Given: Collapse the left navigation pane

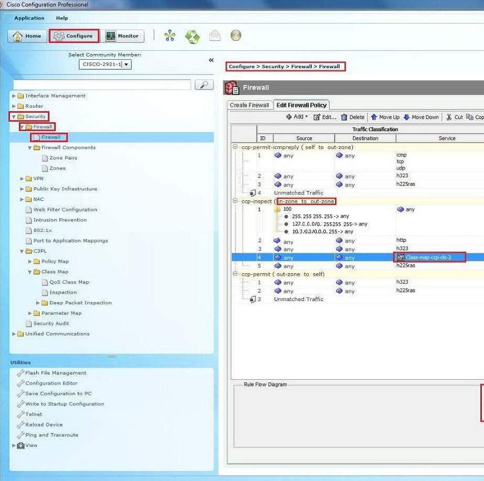Looking at the screenshot, I should click(x=211, y=60).
